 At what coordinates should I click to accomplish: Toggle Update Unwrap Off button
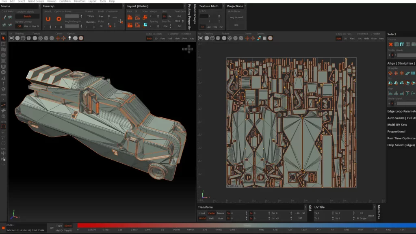click(x=19, y=26)
